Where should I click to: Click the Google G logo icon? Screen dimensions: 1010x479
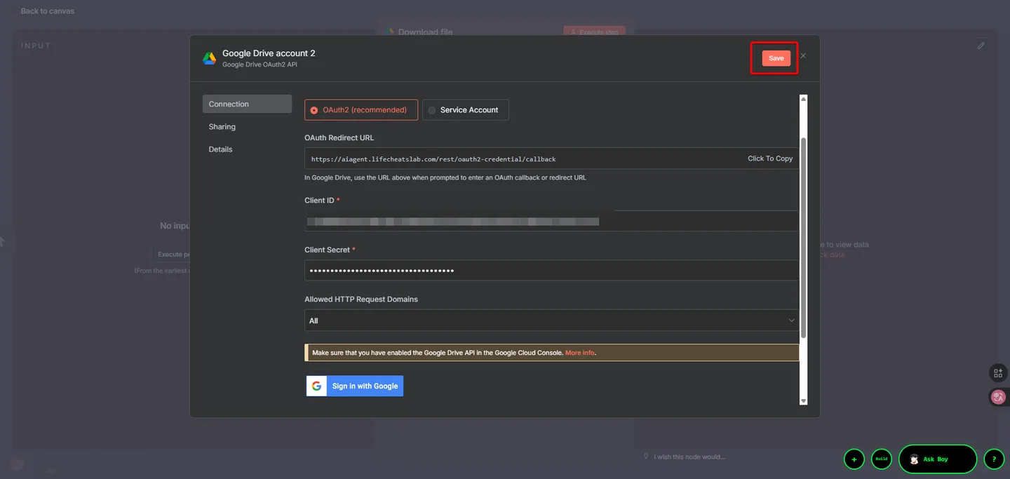[x=316, y=386]
